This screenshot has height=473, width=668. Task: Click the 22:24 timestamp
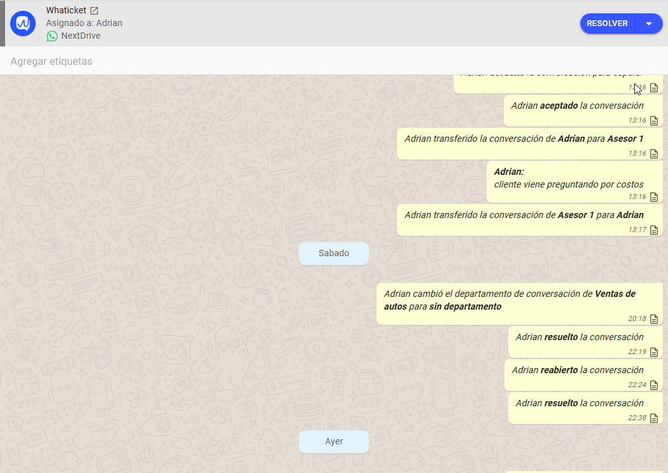pos(637,385)
